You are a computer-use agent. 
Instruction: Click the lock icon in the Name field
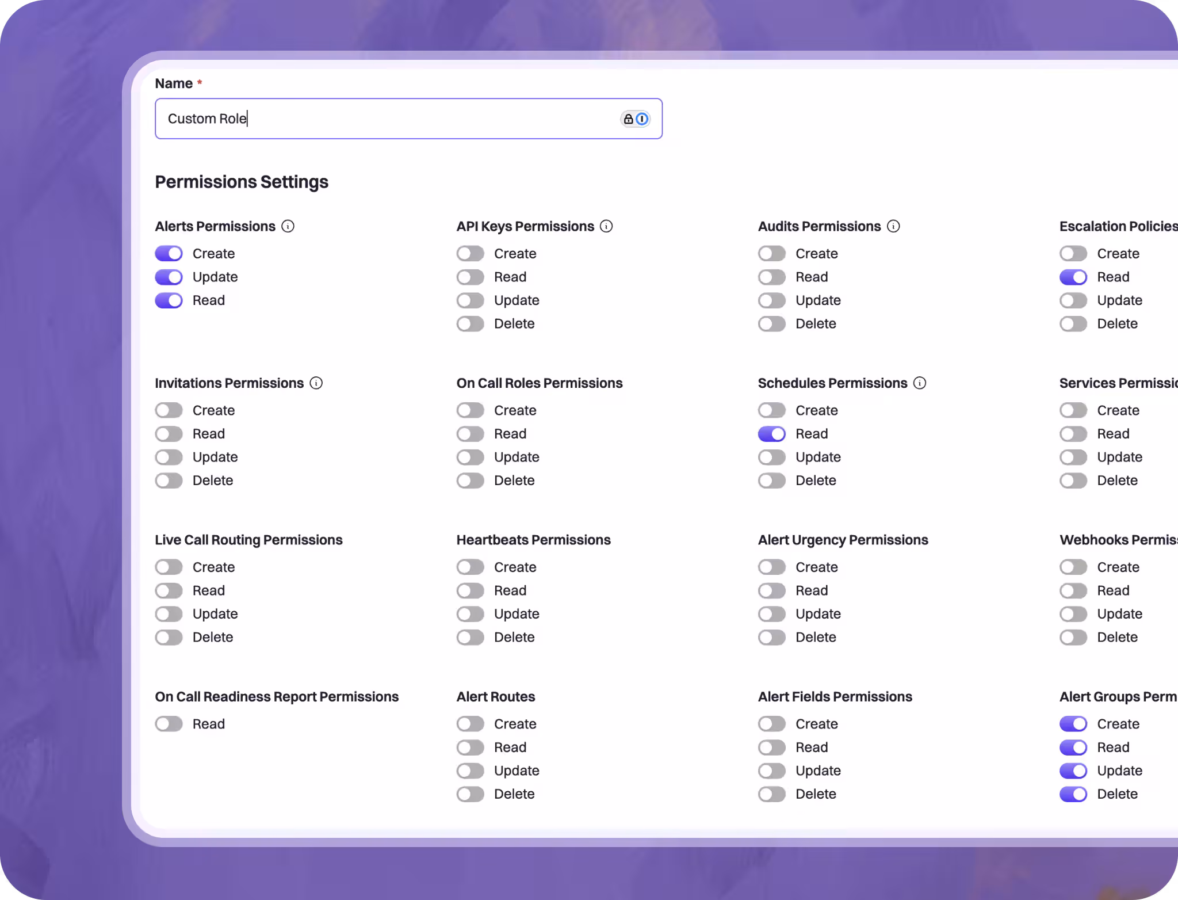(x=628, y=119)
